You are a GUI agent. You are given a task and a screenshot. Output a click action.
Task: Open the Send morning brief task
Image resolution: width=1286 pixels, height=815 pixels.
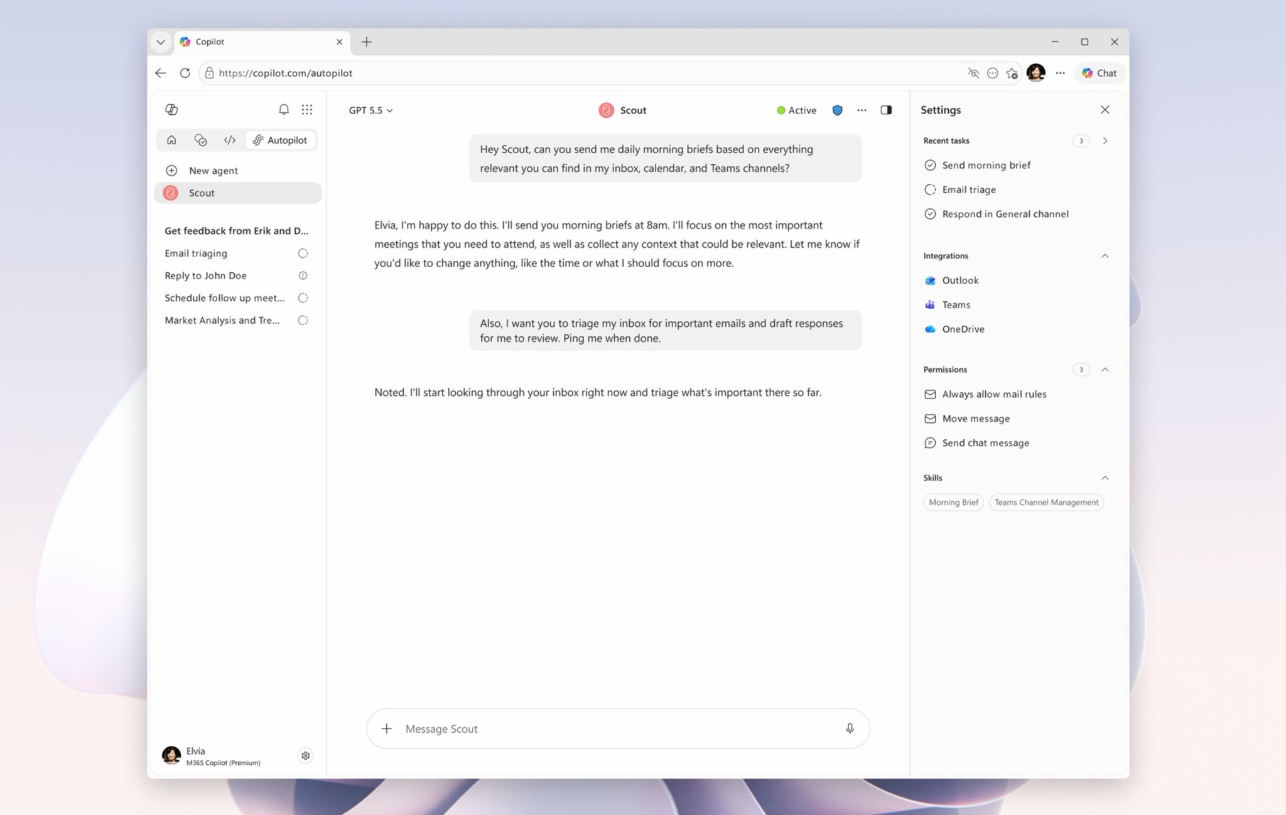tap(977, 165)
